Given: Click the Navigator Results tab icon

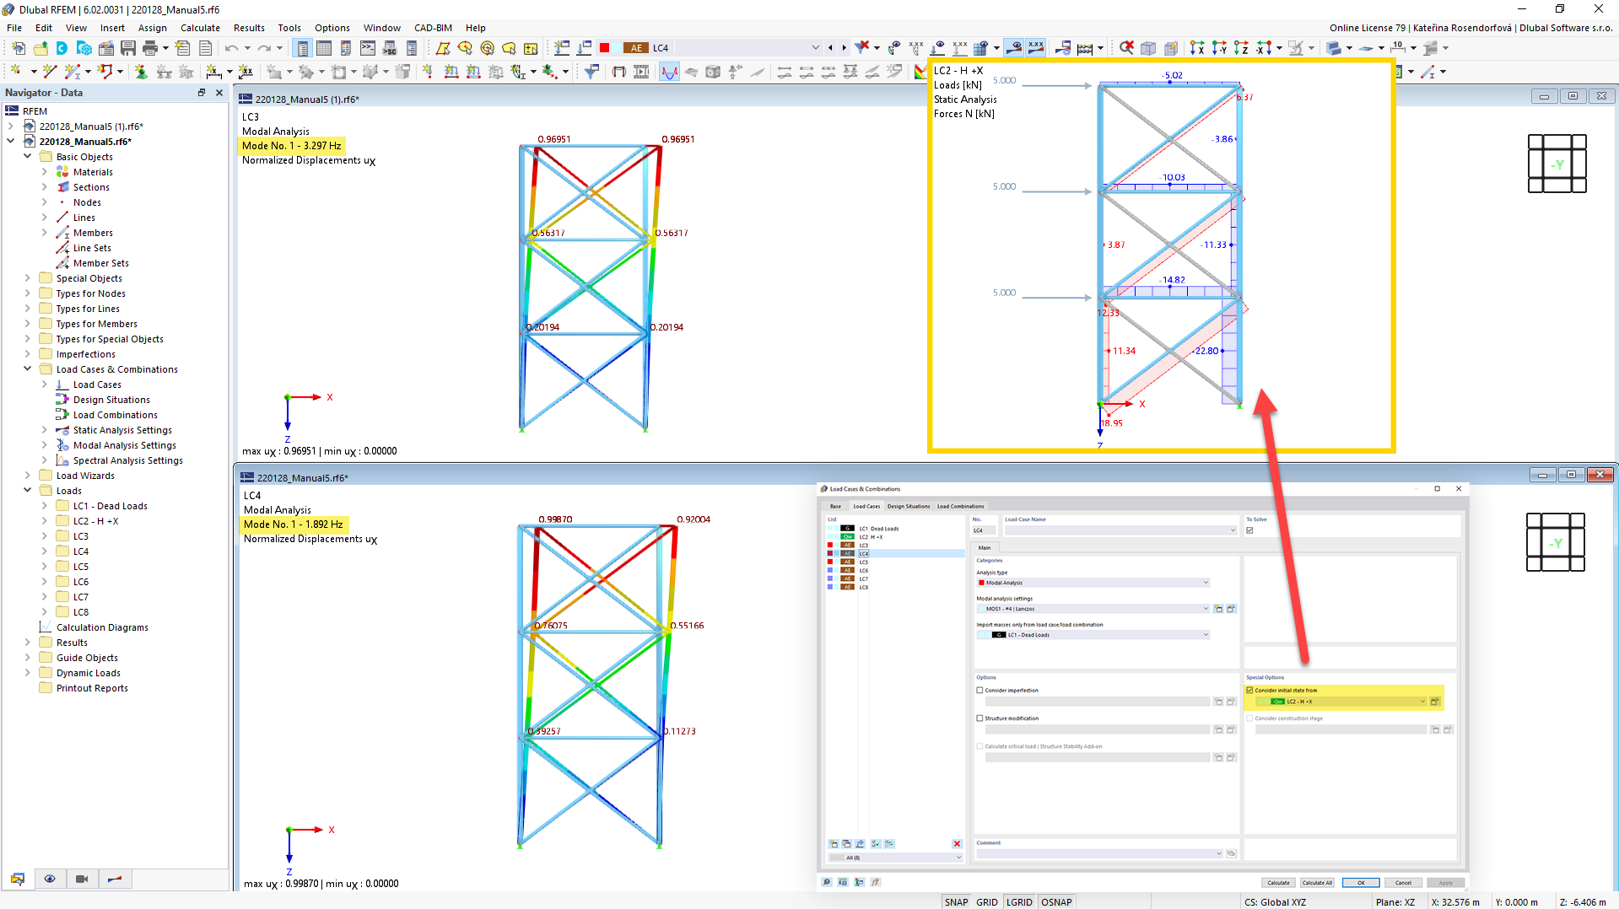Looking at the screenshot, I should (115, 879).
